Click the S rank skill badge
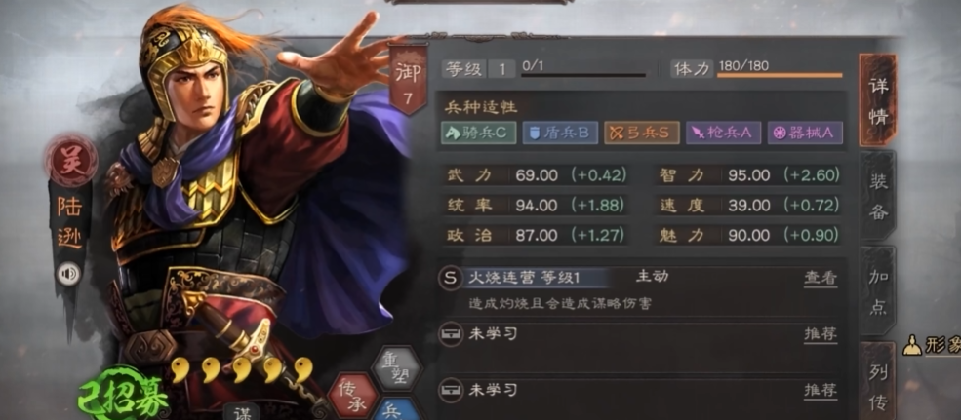The width and height of the screenshot is (961, 420). [x=451, y=278]
